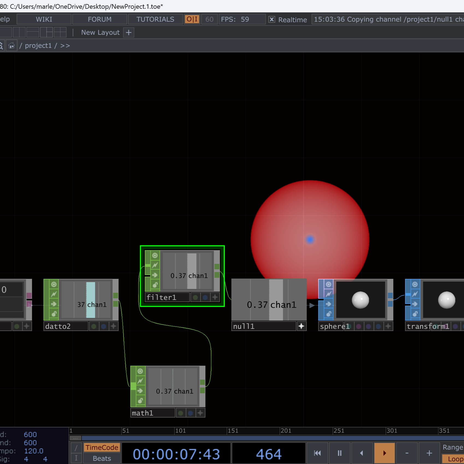Click the export arrow flag on datto2
Image resolution: width=464 pixels, height=464 pixels.
[54, 304]
